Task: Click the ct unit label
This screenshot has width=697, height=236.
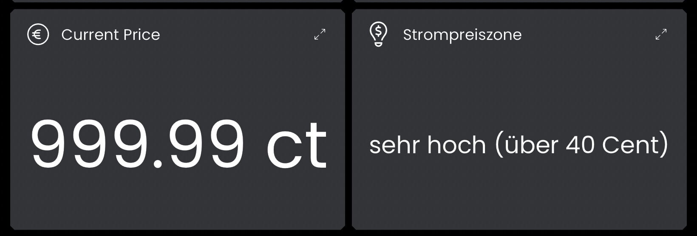Action: [x=296, y=144]
